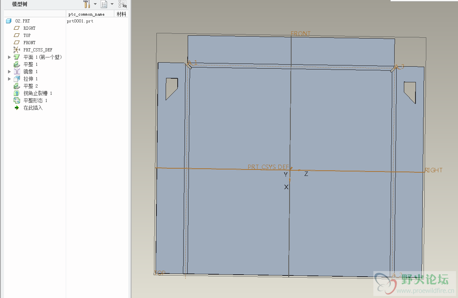
Task: Expand the 镜像 1 mirror feature
Action: coord(9,71)
